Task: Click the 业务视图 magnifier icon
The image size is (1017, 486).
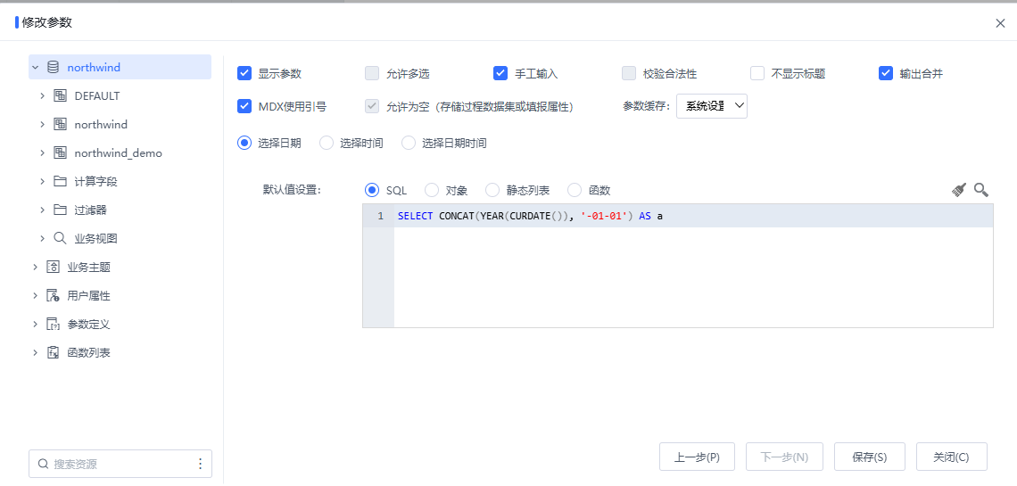Action: [x=61, y=238]
